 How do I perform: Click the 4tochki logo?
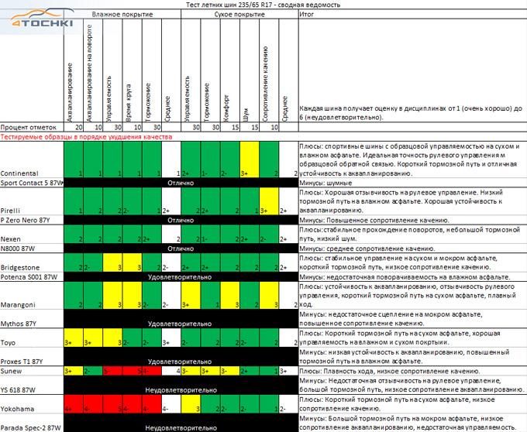(x=38, y=22)
